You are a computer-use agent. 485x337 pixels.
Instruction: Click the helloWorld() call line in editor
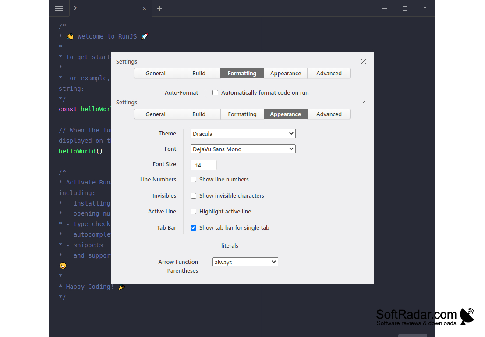(x=81, y=151)
